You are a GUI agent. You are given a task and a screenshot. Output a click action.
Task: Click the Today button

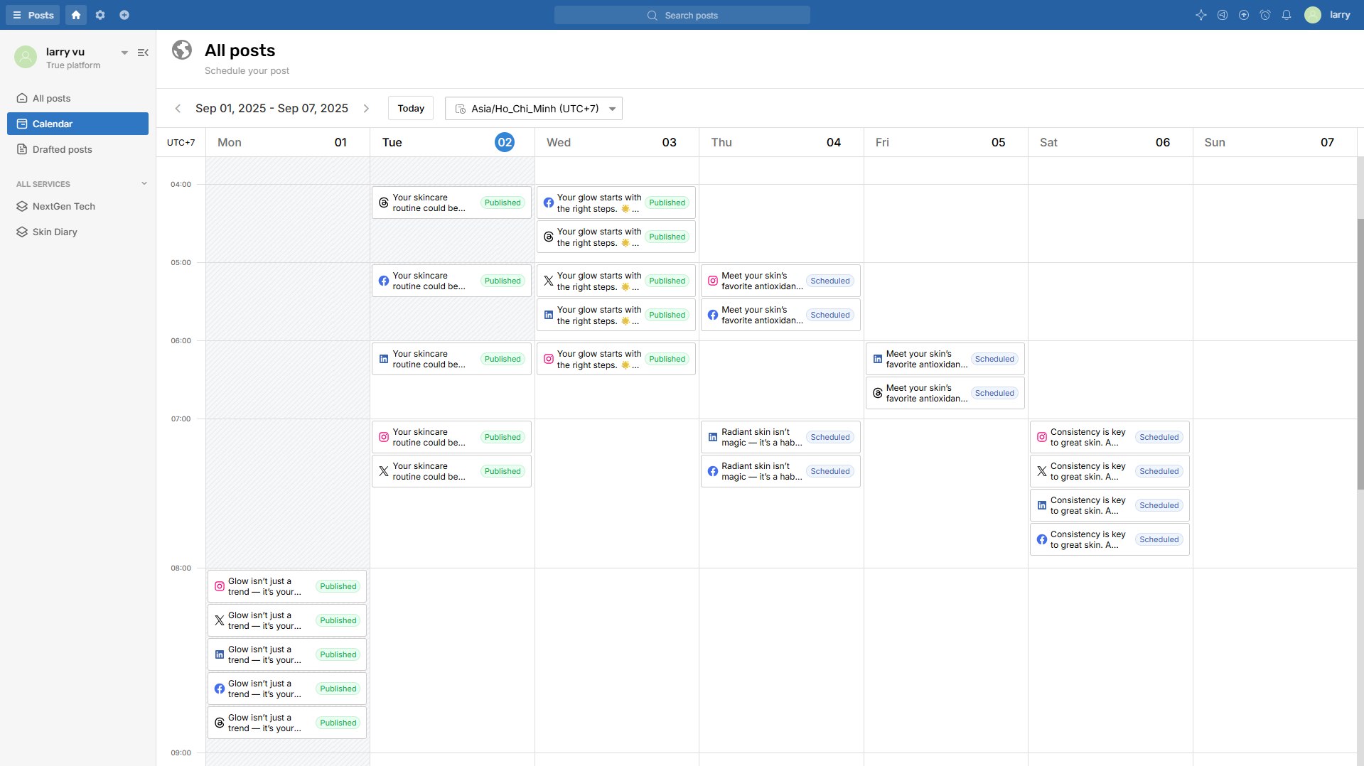click(410, 109)
